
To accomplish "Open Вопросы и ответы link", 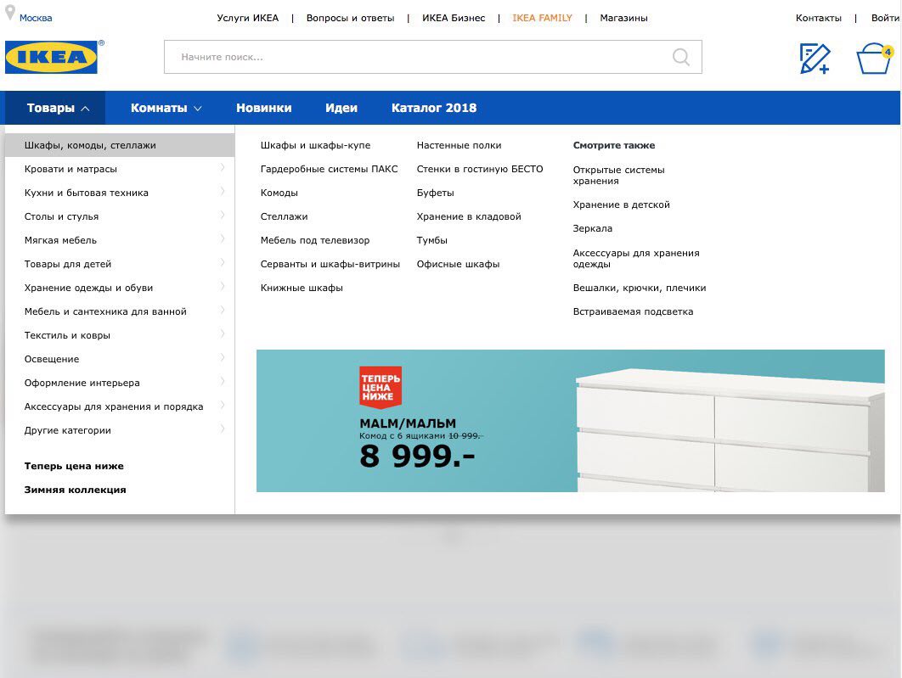I will (350, 18).
